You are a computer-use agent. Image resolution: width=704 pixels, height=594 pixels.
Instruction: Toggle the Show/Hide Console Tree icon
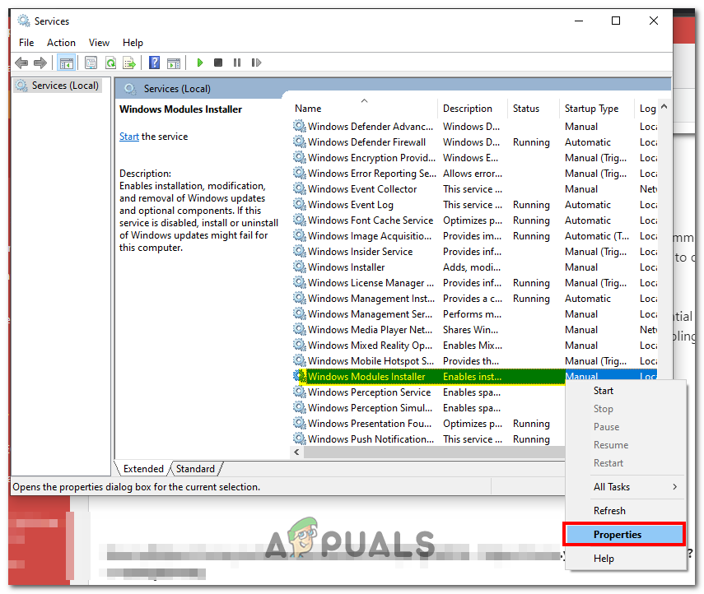click(x=67, y=63)
